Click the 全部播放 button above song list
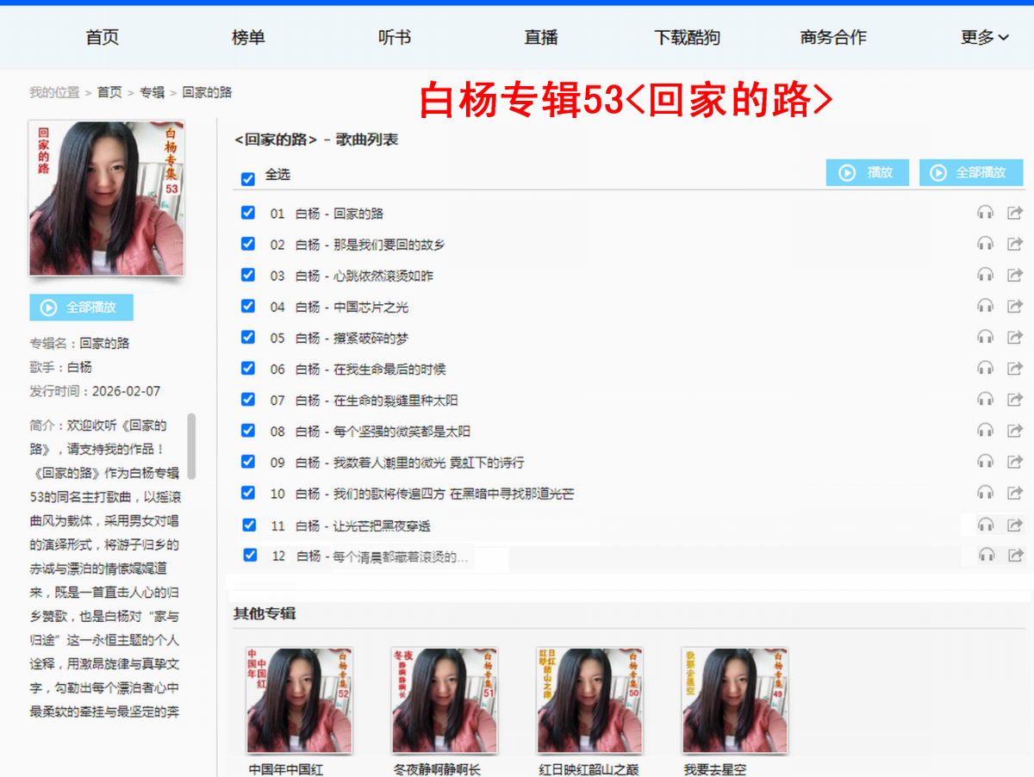Screen dimensions: 1034x777 click(x=971, y=172)
